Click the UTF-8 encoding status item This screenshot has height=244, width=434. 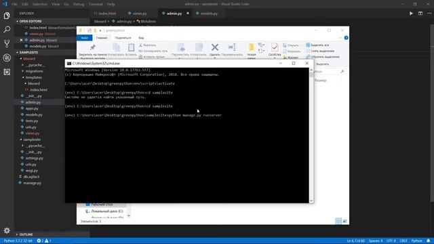[x=391, y=241]
